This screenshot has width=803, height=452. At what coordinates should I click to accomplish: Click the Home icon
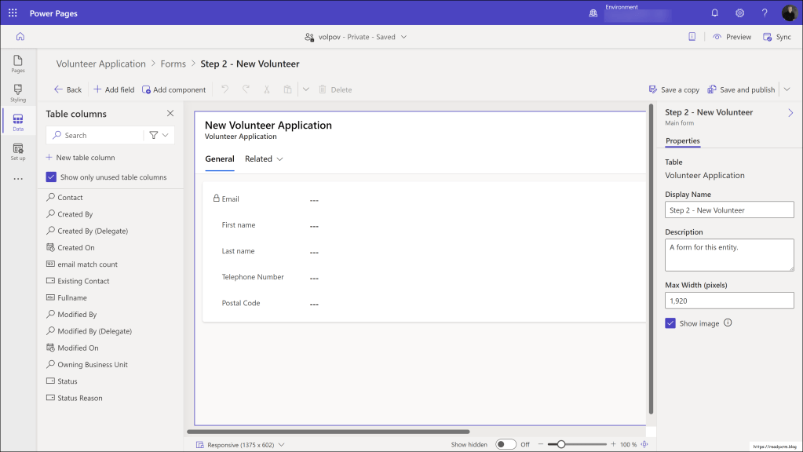click(20, 36)
